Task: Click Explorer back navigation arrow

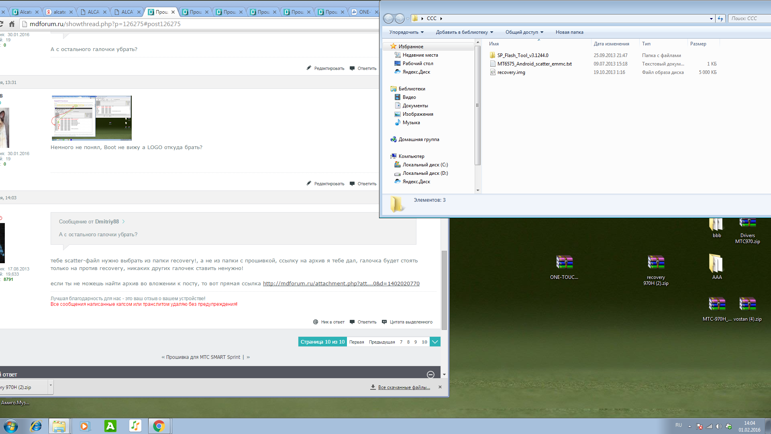Action: 388,18
